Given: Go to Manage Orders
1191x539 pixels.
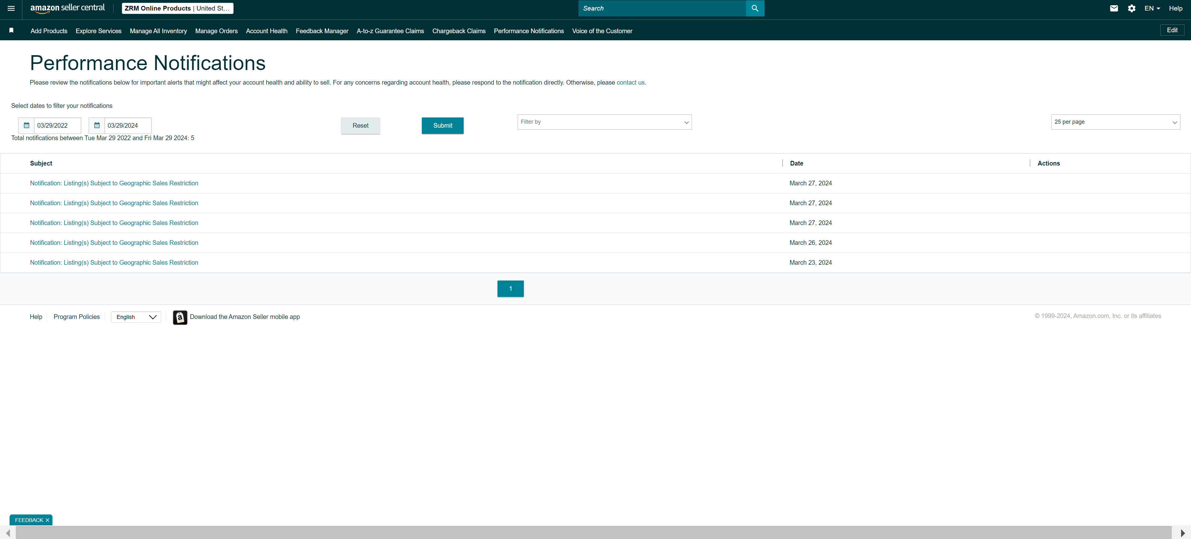Looking at the screenshot, I should (x=216, y=31).
